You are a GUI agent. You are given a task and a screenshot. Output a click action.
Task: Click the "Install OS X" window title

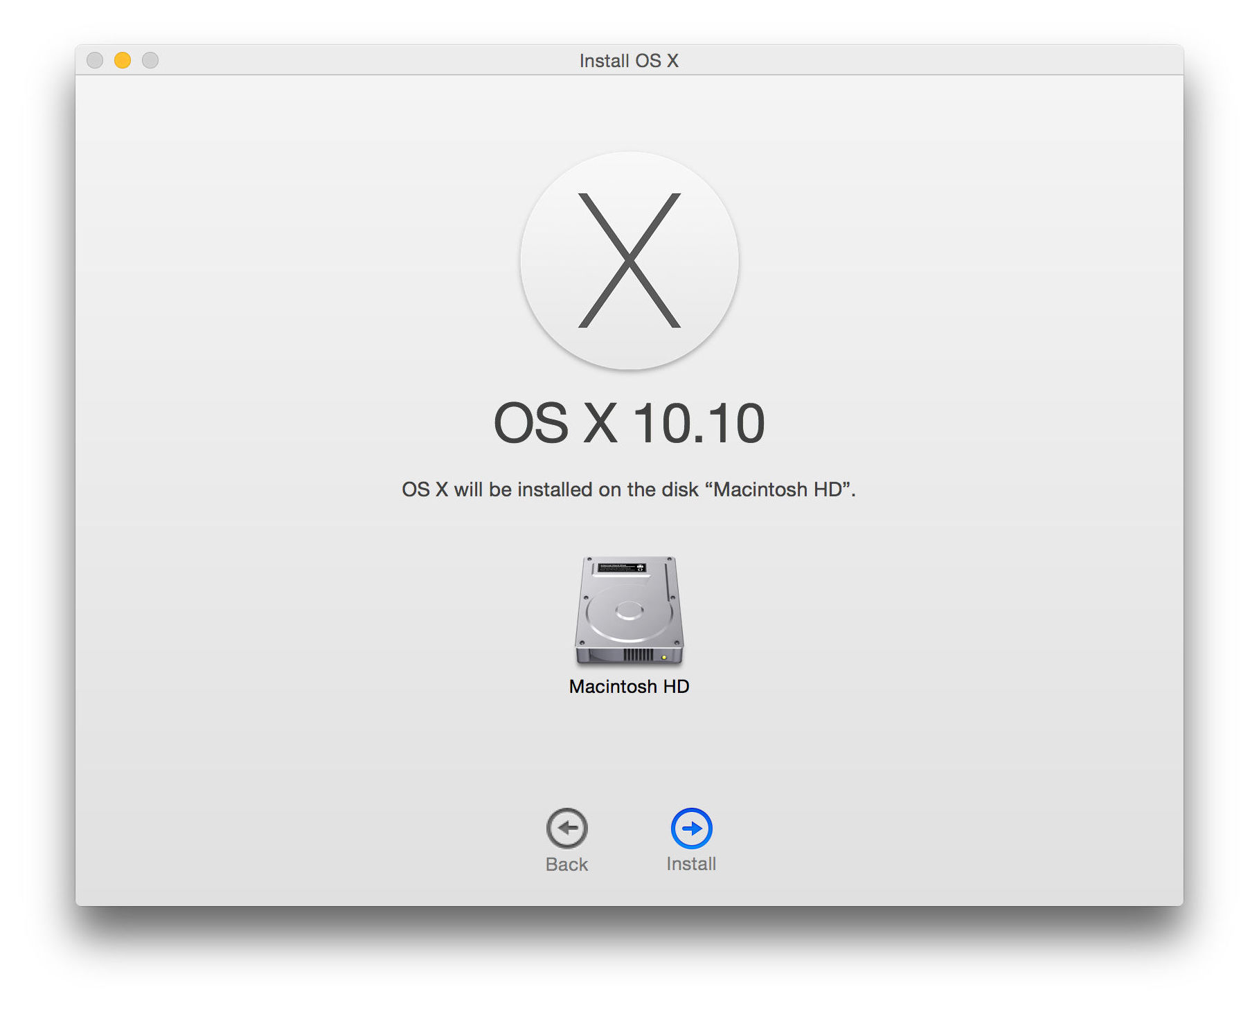pos(629,61)
